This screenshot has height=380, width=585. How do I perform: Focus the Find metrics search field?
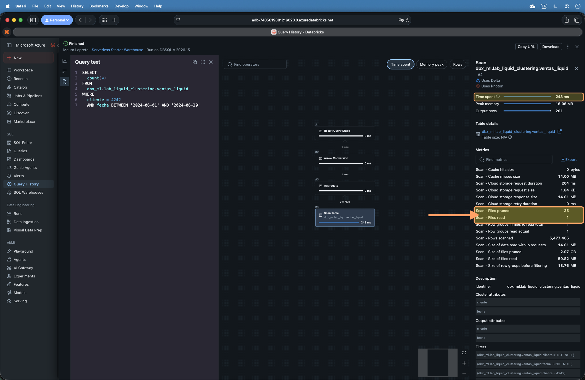click(x=514, y=159)
